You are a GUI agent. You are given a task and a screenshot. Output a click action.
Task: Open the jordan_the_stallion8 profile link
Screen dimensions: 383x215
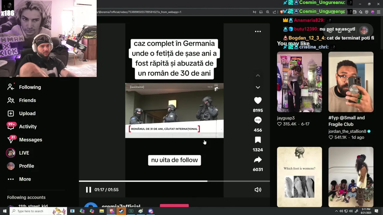[347, 131]
